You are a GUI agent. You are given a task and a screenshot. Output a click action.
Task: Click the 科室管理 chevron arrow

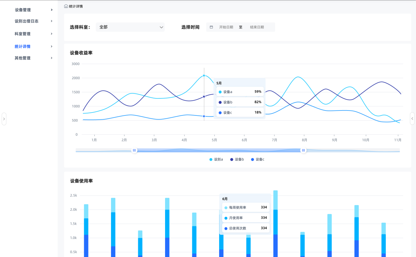(51, 34)
